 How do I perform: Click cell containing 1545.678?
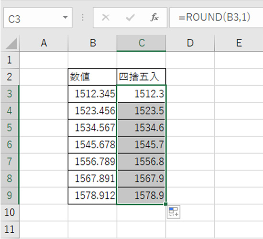point(92,144)
